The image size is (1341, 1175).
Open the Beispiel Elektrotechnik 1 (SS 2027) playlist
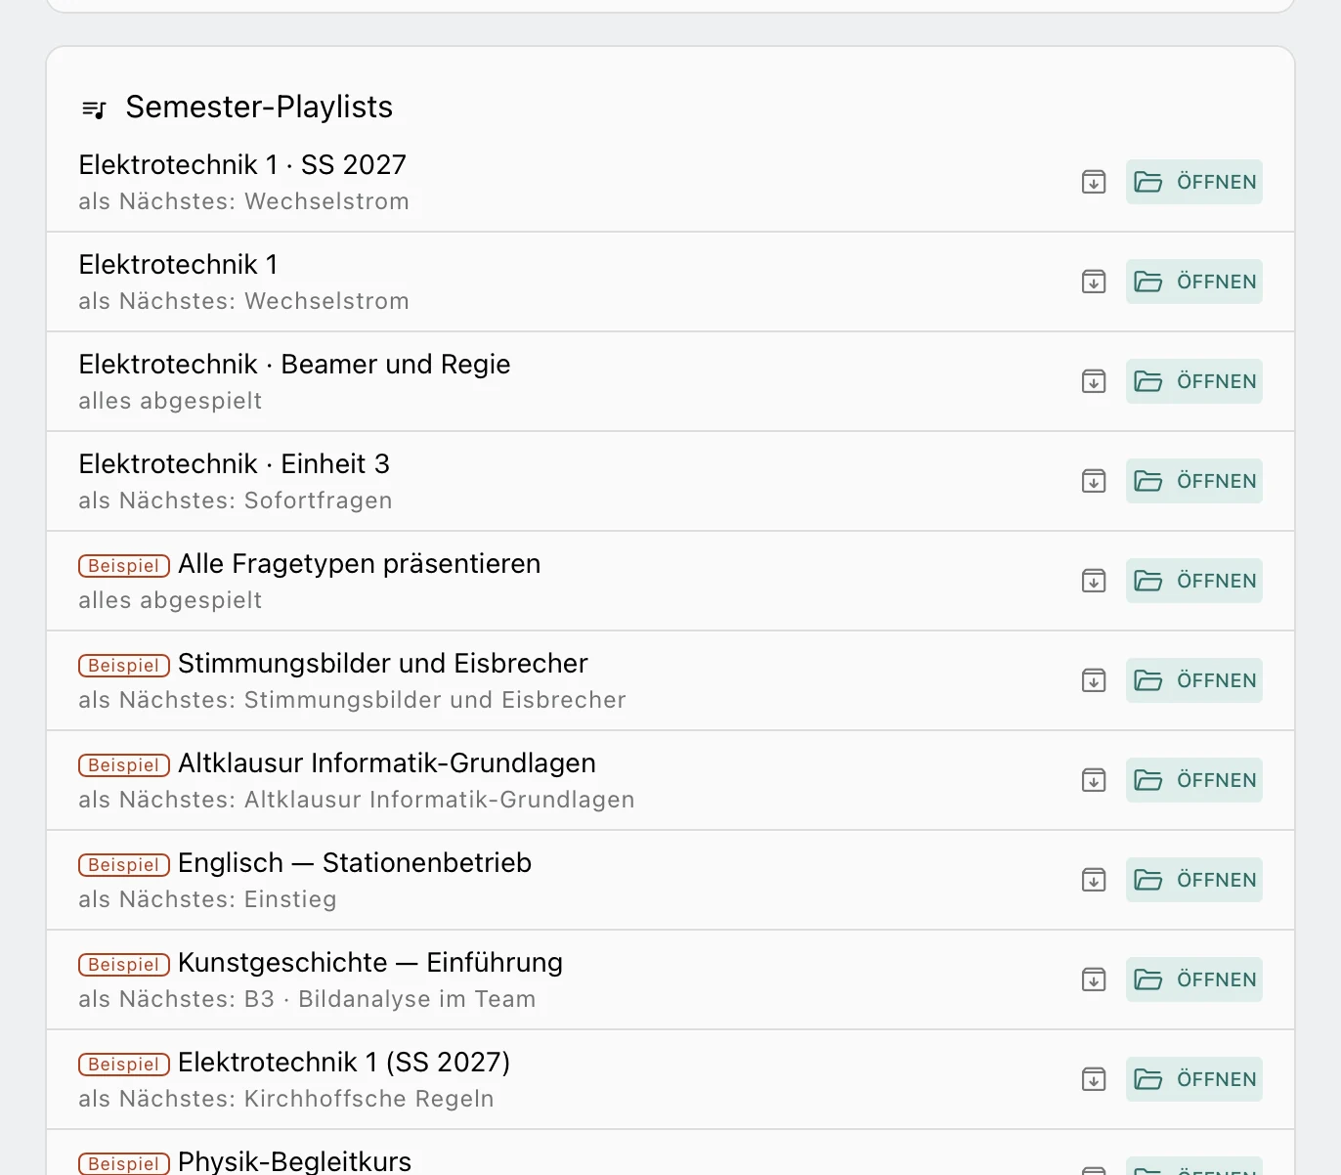coord(1194,1079)
